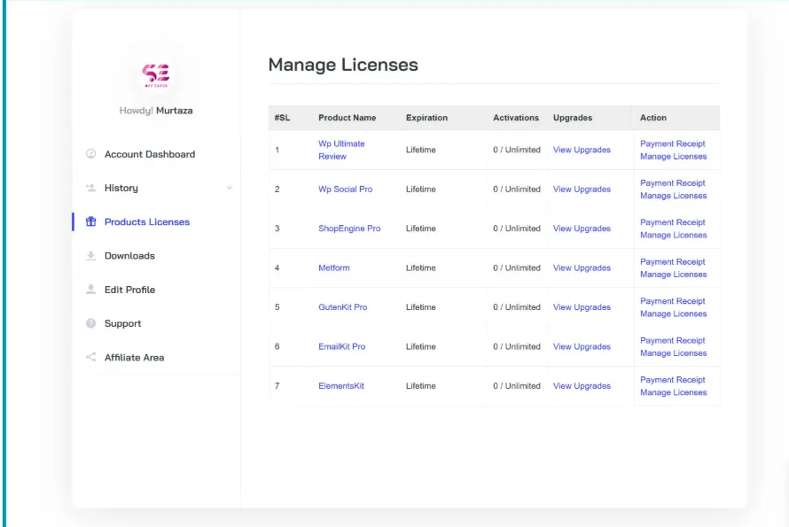Open Affiliate Area in the sidebar
Viewport: 789px width, 527px height.
(135, 358)
